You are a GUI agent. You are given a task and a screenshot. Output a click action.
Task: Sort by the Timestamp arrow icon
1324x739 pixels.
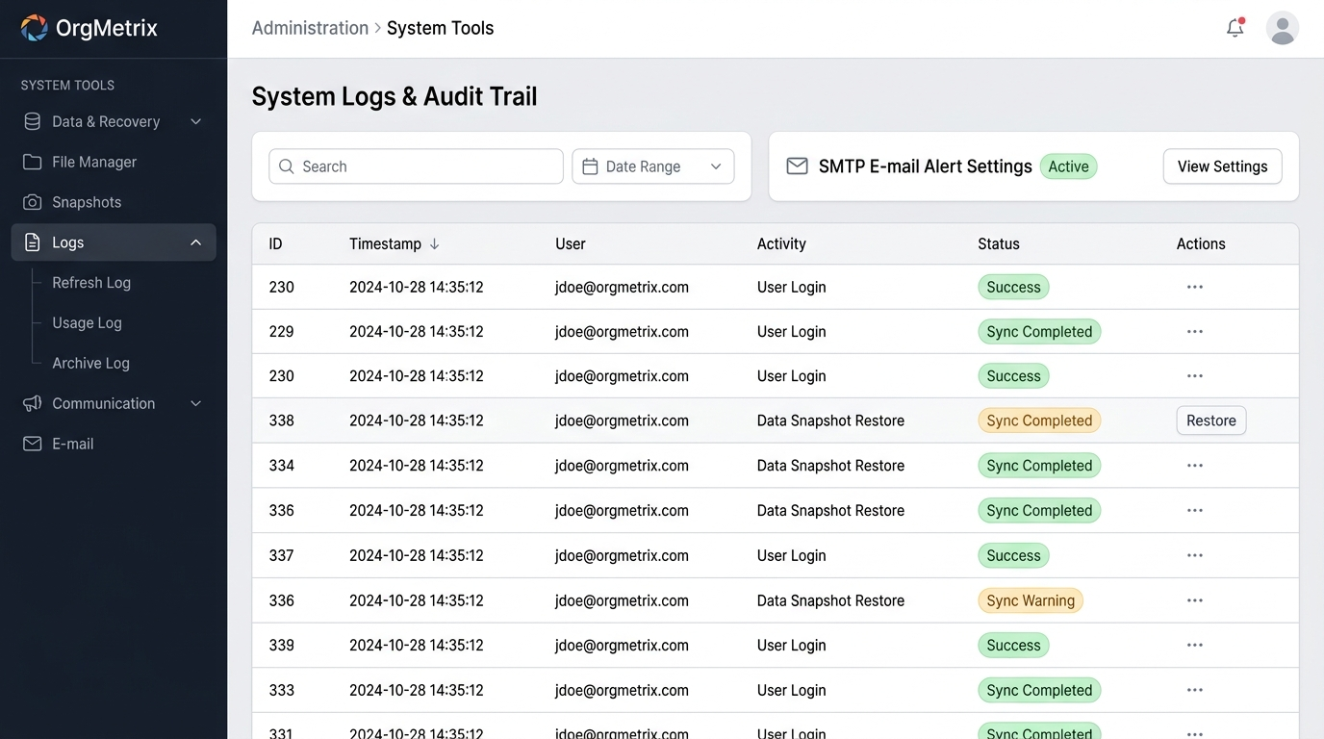[x=434, y=244]
